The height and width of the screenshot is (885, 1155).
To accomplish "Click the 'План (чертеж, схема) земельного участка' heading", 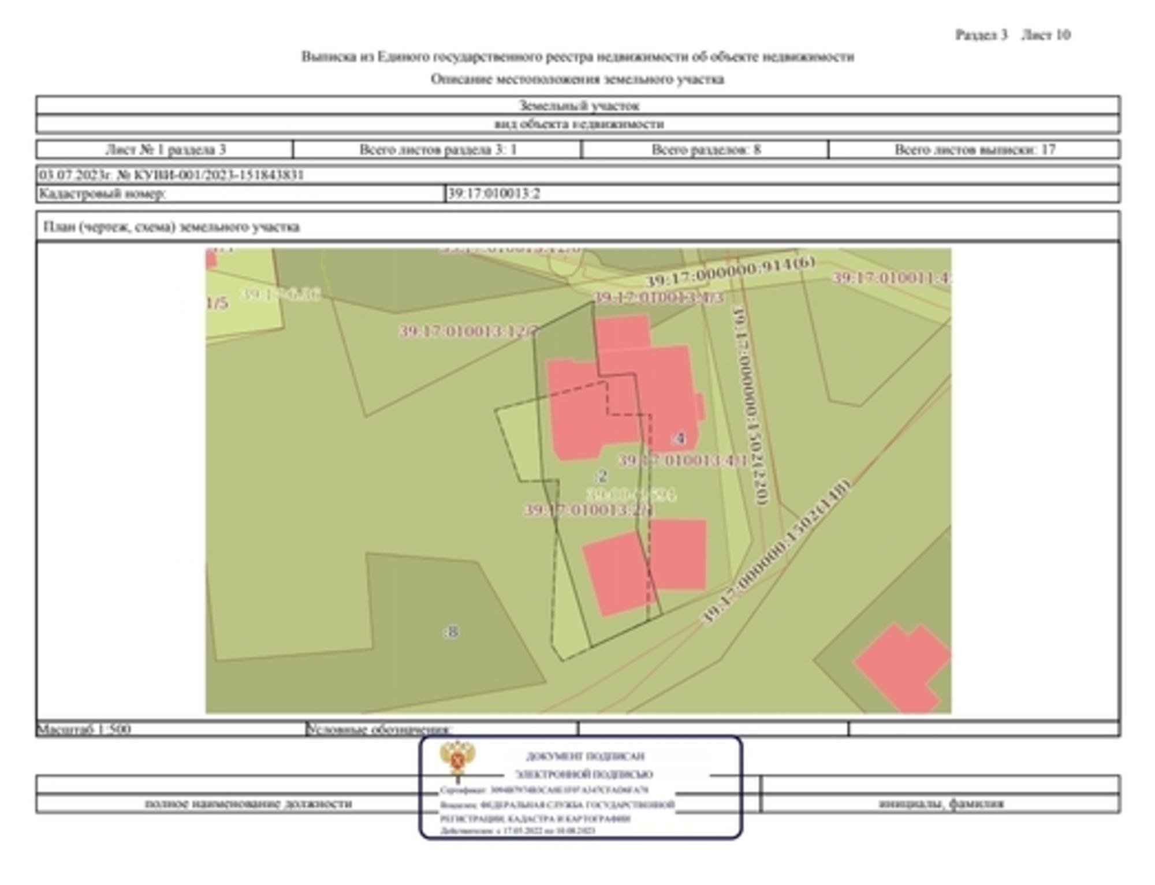I will click(172, 227).
